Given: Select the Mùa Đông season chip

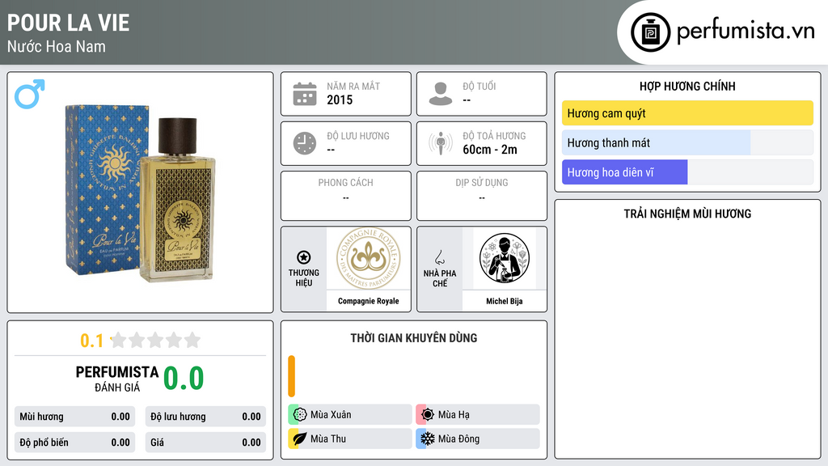Looking at the screenshot, I should (478, 438).
